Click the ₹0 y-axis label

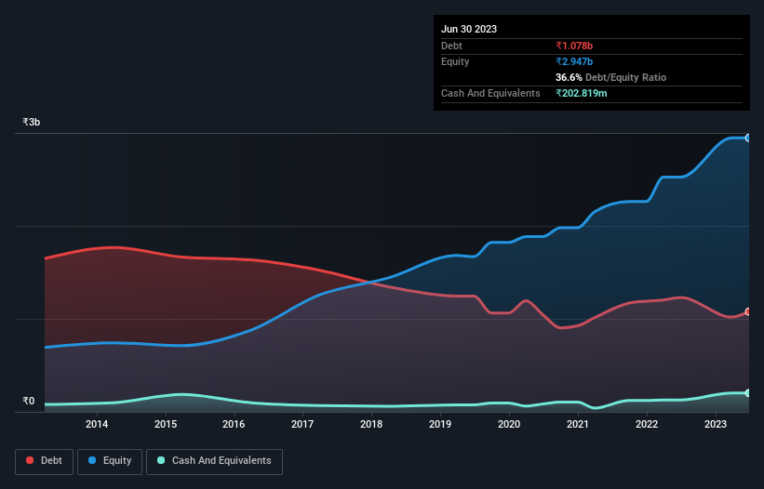28,401
